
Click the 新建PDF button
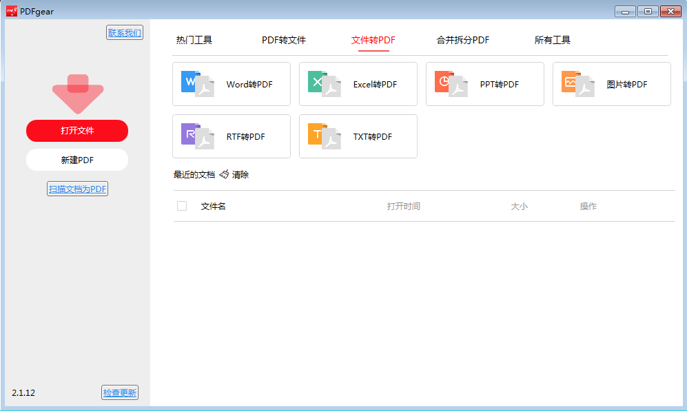pos(77,160)
